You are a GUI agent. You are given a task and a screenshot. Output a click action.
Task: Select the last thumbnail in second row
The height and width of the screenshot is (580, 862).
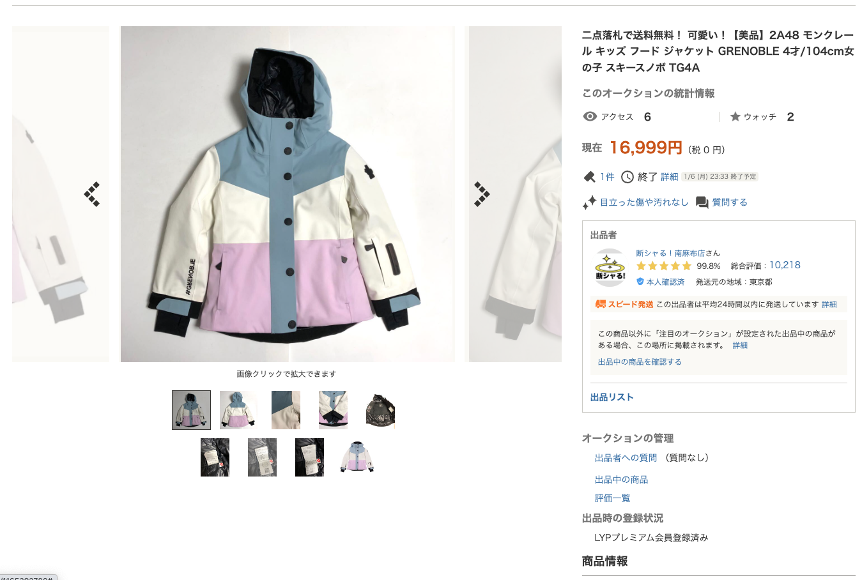(x=357, y=457)
